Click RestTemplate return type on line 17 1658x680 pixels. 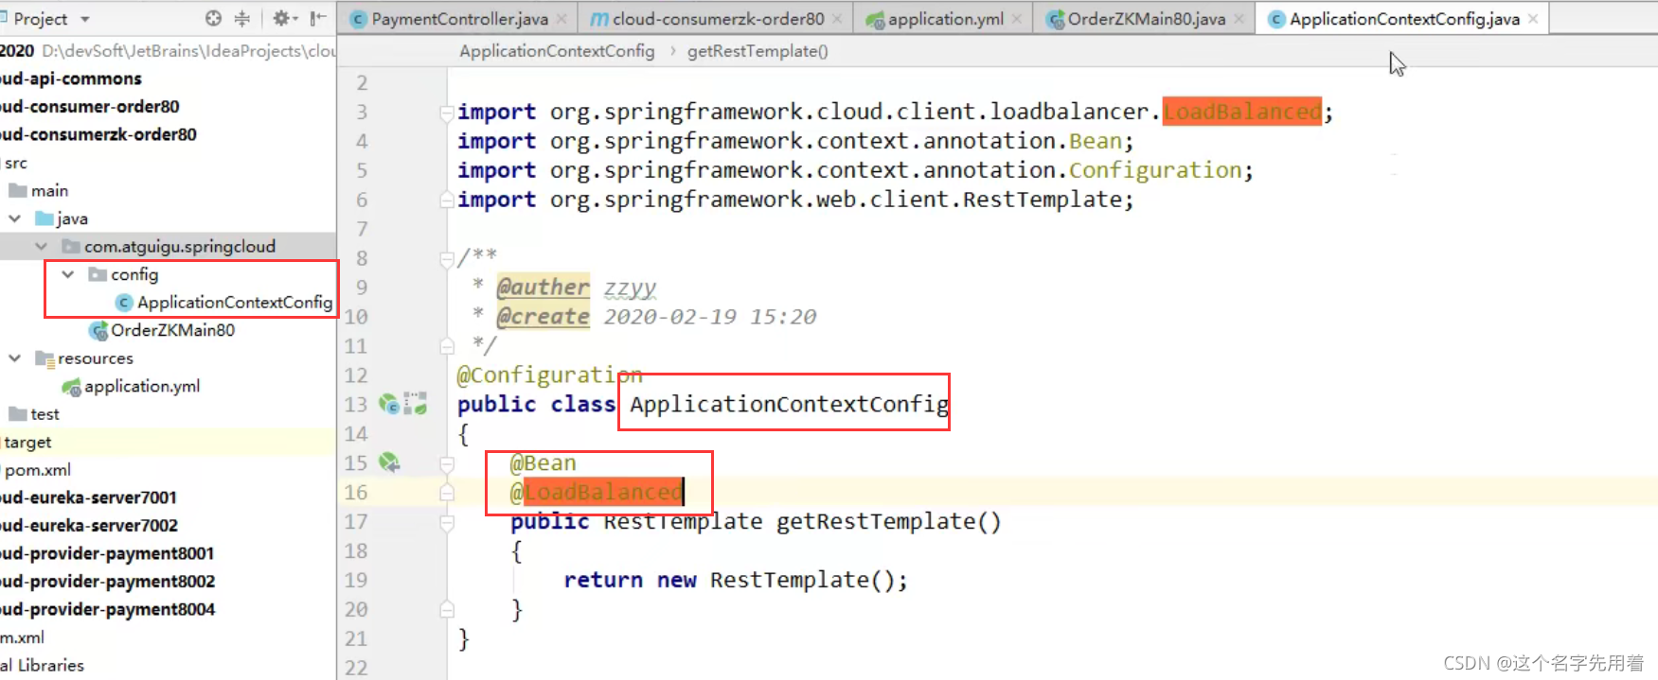tap(683, 522)
